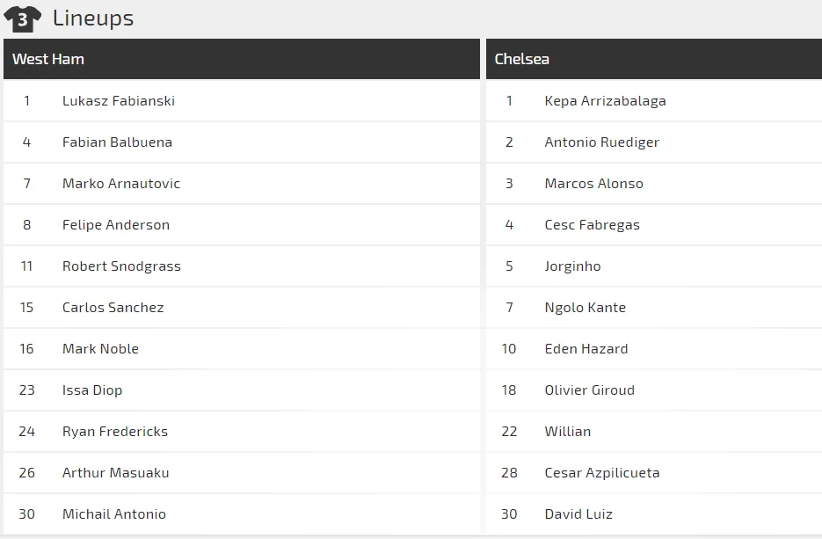Open Eden Hazard's player entry
822x539 pixels.
586,349
